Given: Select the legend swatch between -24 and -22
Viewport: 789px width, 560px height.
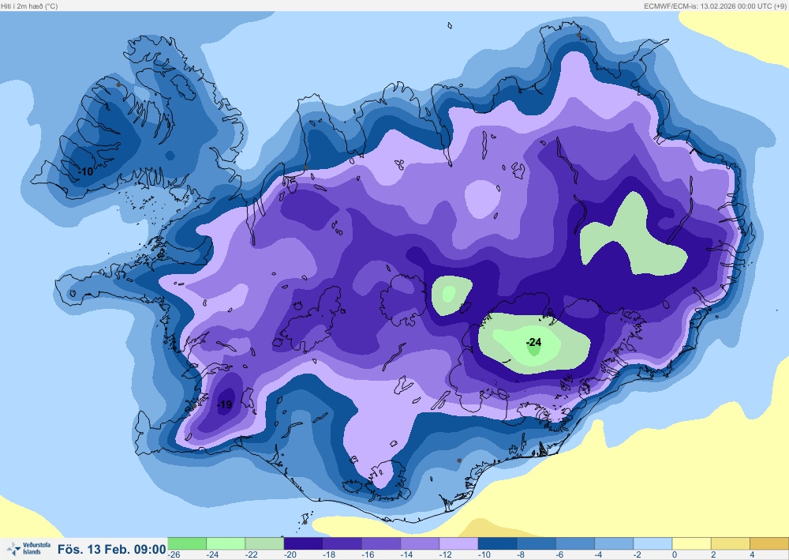Looking at the screenshot, I should click(x=226, y=543).
